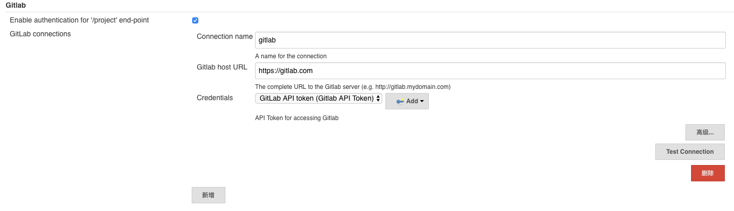This screenshot has width=734, height=211.
Task: Select the 'GitLab connections' label text
Action: click(40, 34)
